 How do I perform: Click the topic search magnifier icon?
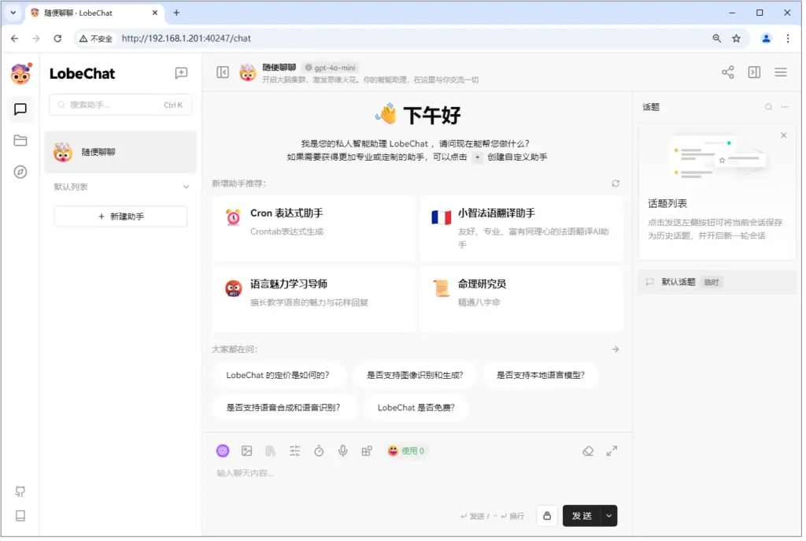click(x=768, y=106)
